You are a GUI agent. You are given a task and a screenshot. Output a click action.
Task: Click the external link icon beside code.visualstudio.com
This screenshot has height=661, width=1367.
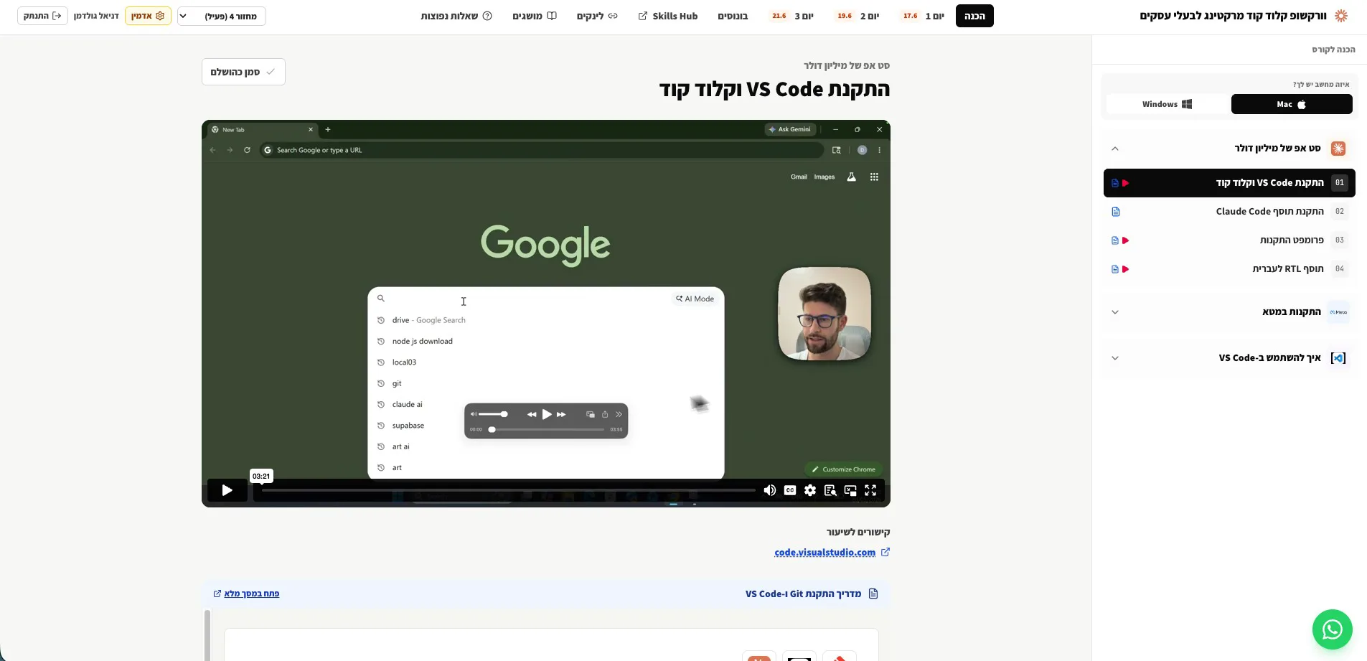coord(886,552)
